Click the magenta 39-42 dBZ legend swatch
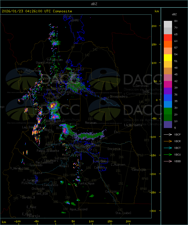This screenshot has width=188, height=225. point(168,84)
